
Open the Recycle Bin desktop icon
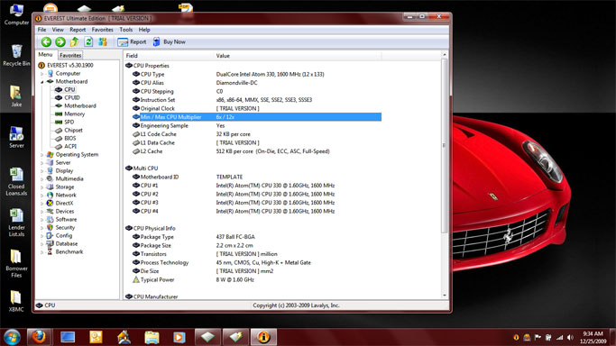(16, 55)
